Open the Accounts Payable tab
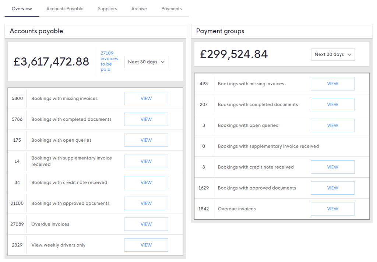Image resolution: width=377 pixels, height=262 pixels. coord(65,9)
